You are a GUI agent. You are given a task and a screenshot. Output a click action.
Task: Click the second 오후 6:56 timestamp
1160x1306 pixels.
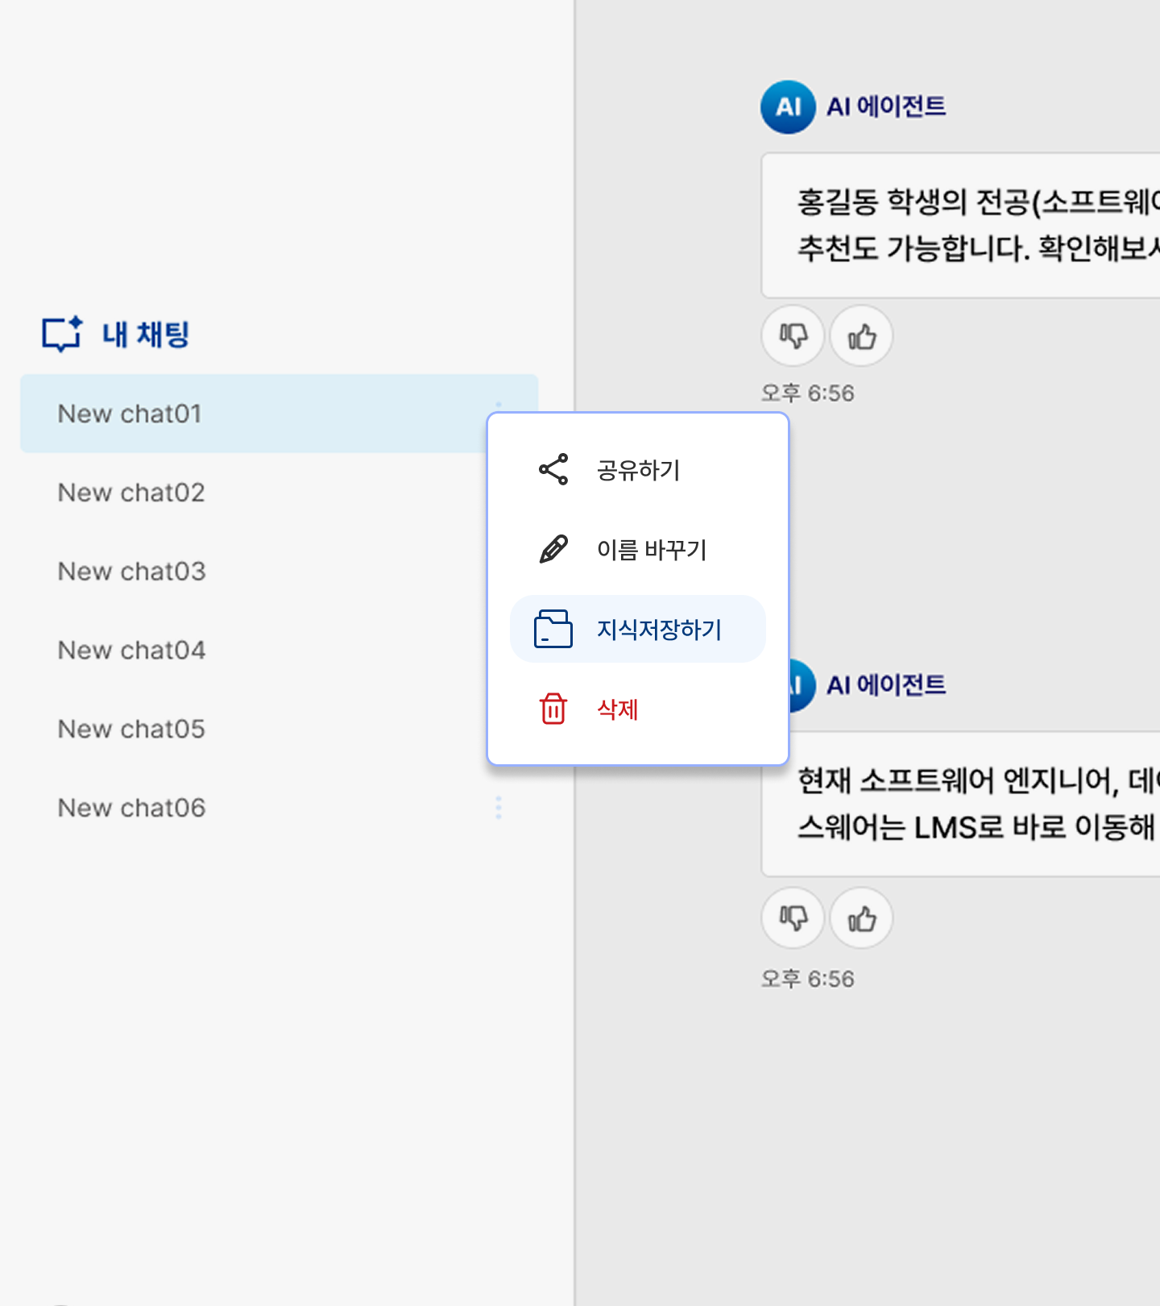click(808, 979)
